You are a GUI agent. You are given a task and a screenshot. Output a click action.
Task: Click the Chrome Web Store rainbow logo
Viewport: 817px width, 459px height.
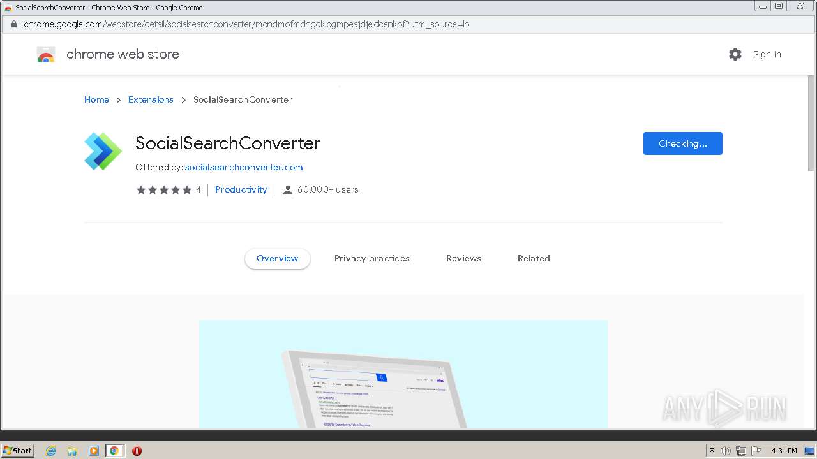(46, 55)
